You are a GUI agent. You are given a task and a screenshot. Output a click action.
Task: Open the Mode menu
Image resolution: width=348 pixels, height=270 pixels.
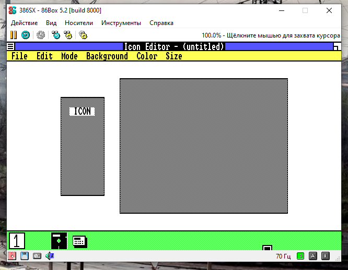[x=69, y=56]
